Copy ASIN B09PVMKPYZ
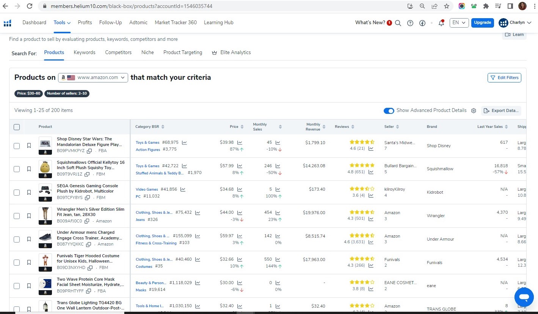The height and width of the screenshot is (314, 538). 89,151
